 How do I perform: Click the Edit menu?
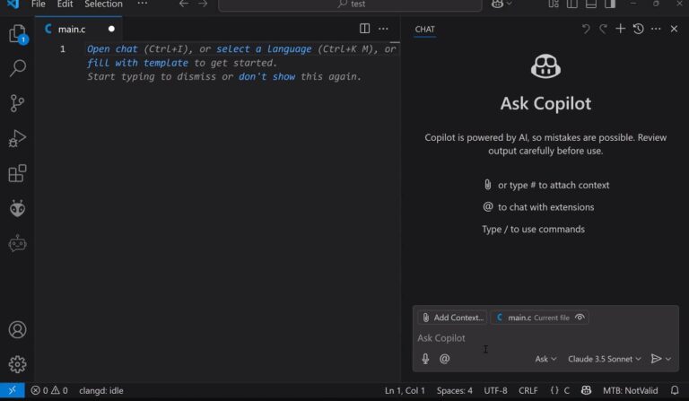pos(65,4)
